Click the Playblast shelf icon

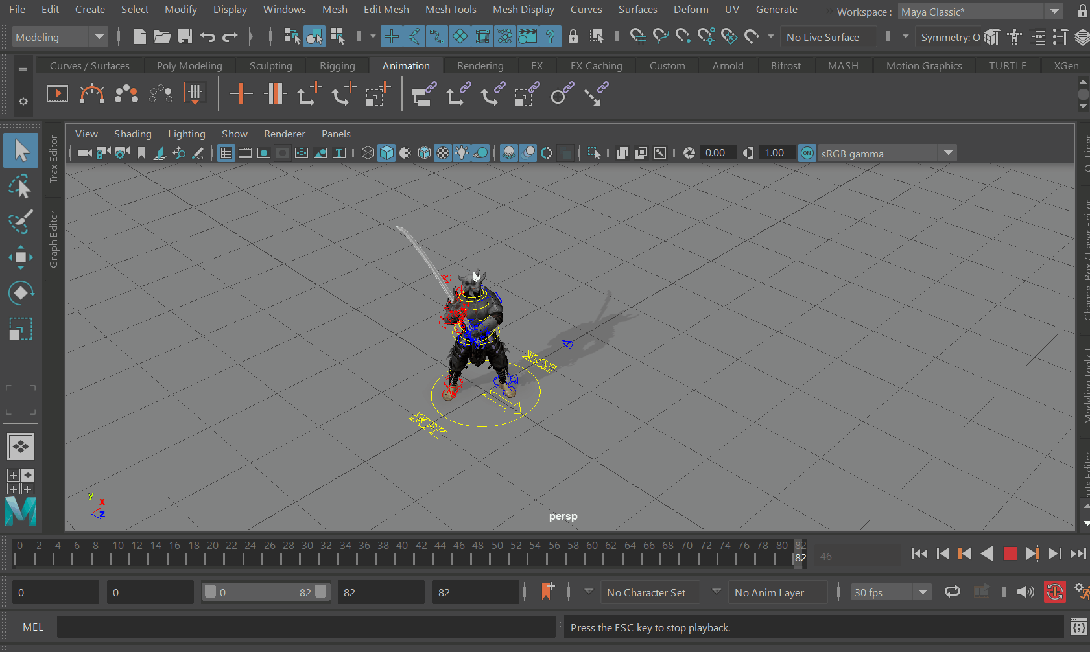(58, 95)
